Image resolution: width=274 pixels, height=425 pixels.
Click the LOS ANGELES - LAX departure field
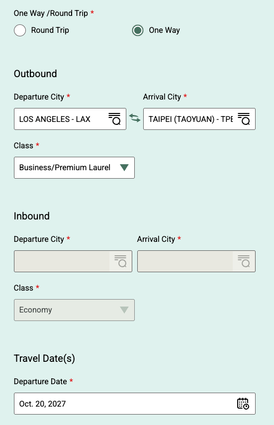click(x=70, y=119)
